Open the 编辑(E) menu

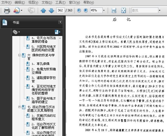click(x=20, y=2)
